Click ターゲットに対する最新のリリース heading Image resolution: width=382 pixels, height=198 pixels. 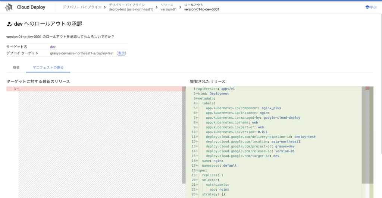pyautogui.click(x=38, y=82)
